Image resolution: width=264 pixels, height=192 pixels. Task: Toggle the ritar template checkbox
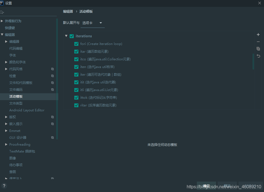point(76,105)
